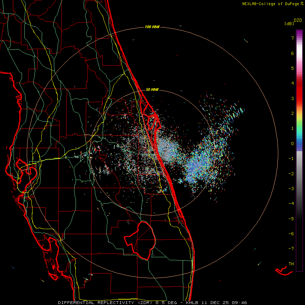Click the [dB] unit label

coord(289,24)
